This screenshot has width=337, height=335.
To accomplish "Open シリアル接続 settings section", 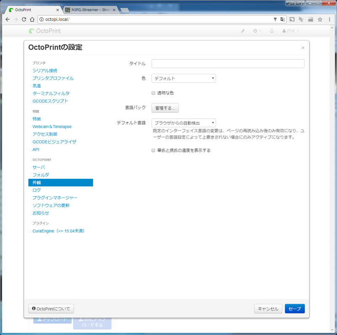I will 45,70.
